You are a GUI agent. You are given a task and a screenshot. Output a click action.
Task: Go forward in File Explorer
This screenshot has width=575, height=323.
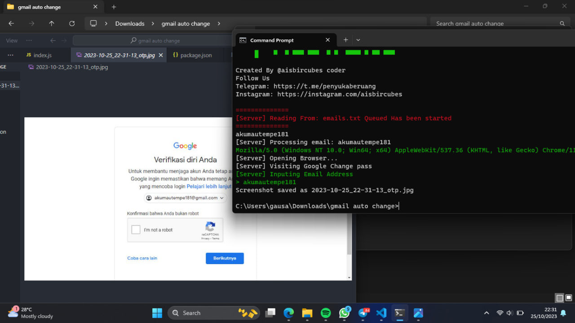point(31,23)
